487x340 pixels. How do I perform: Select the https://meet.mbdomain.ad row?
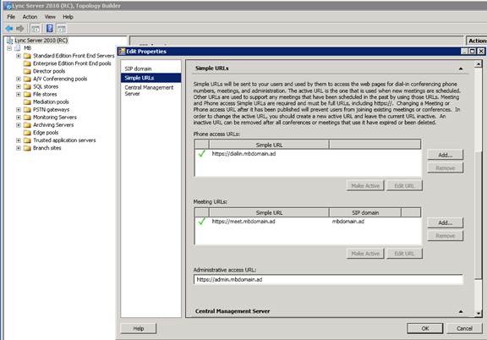click(308, 222)
